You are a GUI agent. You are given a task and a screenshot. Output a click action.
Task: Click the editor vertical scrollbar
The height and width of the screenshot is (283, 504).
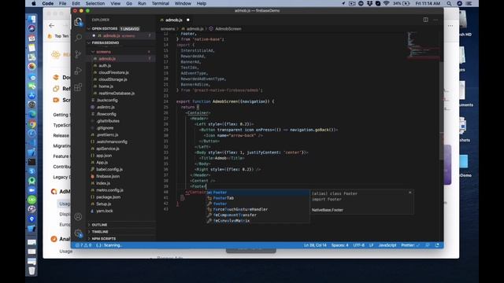pyautogui.click(x=441, y=111)
